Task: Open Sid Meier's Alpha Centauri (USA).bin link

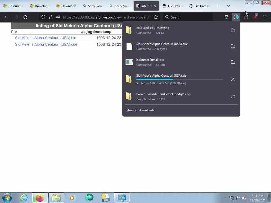Action: [x=46, y=38]
